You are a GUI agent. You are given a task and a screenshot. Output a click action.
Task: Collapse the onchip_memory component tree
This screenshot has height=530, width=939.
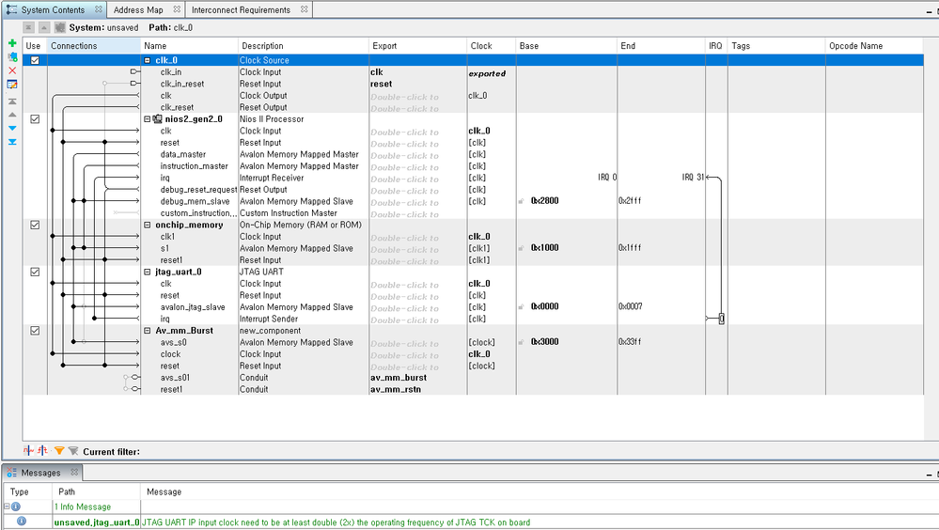click(148, 226)
